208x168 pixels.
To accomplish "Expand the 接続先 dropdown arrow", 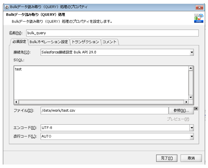I will [x=191, y=52].
